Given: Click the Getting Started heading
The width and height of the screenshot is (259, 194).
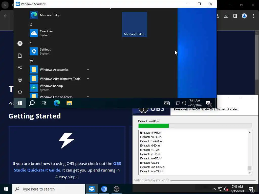Looking at the screenshot, I should tap(35, 116).
